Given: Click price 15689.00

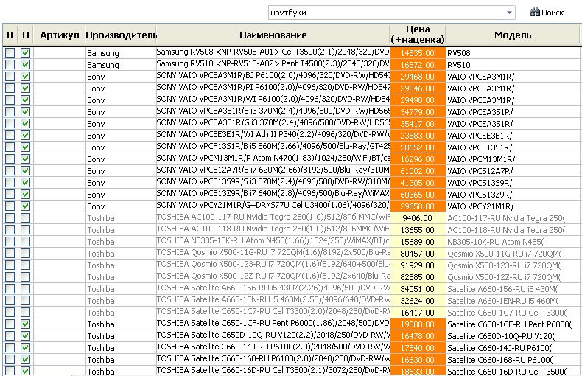Looking at the screenshot, I should click(418, 242).
